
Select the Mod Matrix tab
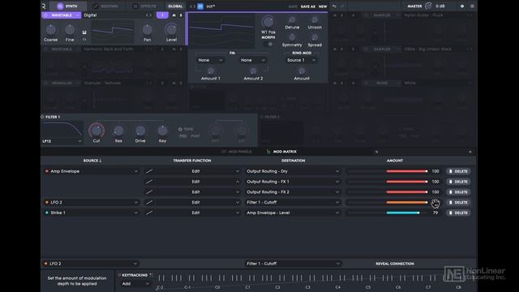(x=281, y=152)
